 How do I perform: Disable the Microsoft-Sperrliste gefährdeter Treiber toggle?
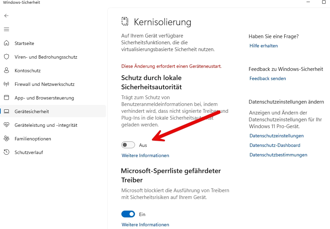[x=128, y=214]
